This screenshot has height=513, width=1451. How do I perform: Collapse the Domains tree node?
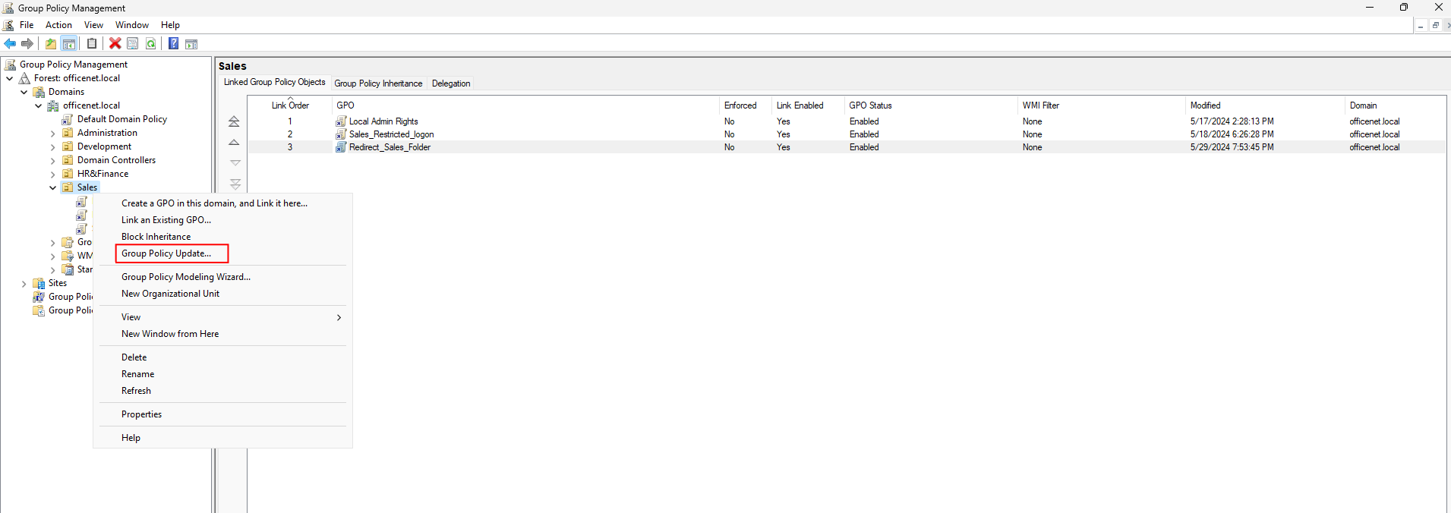[24, 92]
